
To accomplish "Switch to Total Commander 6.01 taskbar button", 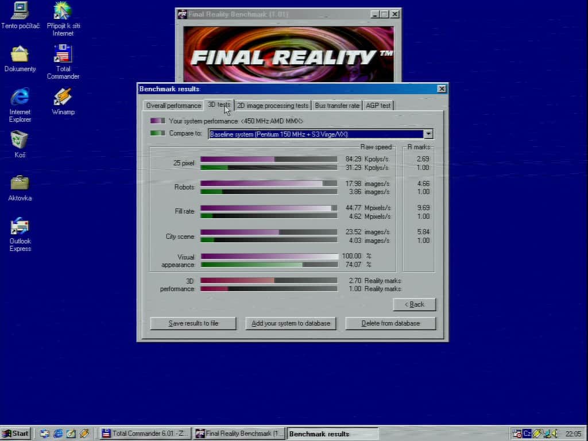I will point(145,434).
